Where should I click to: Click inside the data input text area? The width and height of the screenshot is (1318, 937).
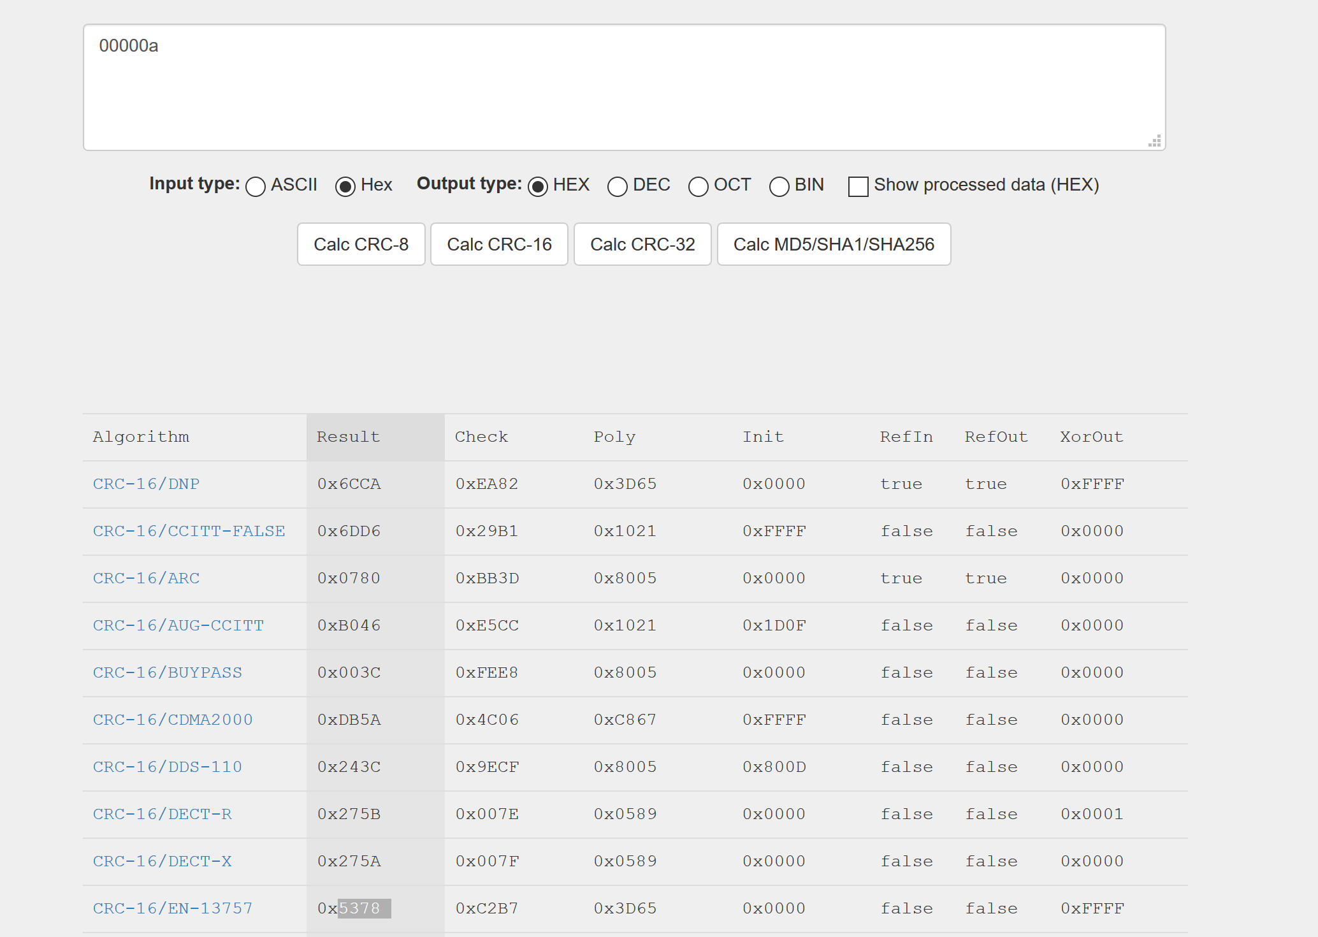coord(625,87)
